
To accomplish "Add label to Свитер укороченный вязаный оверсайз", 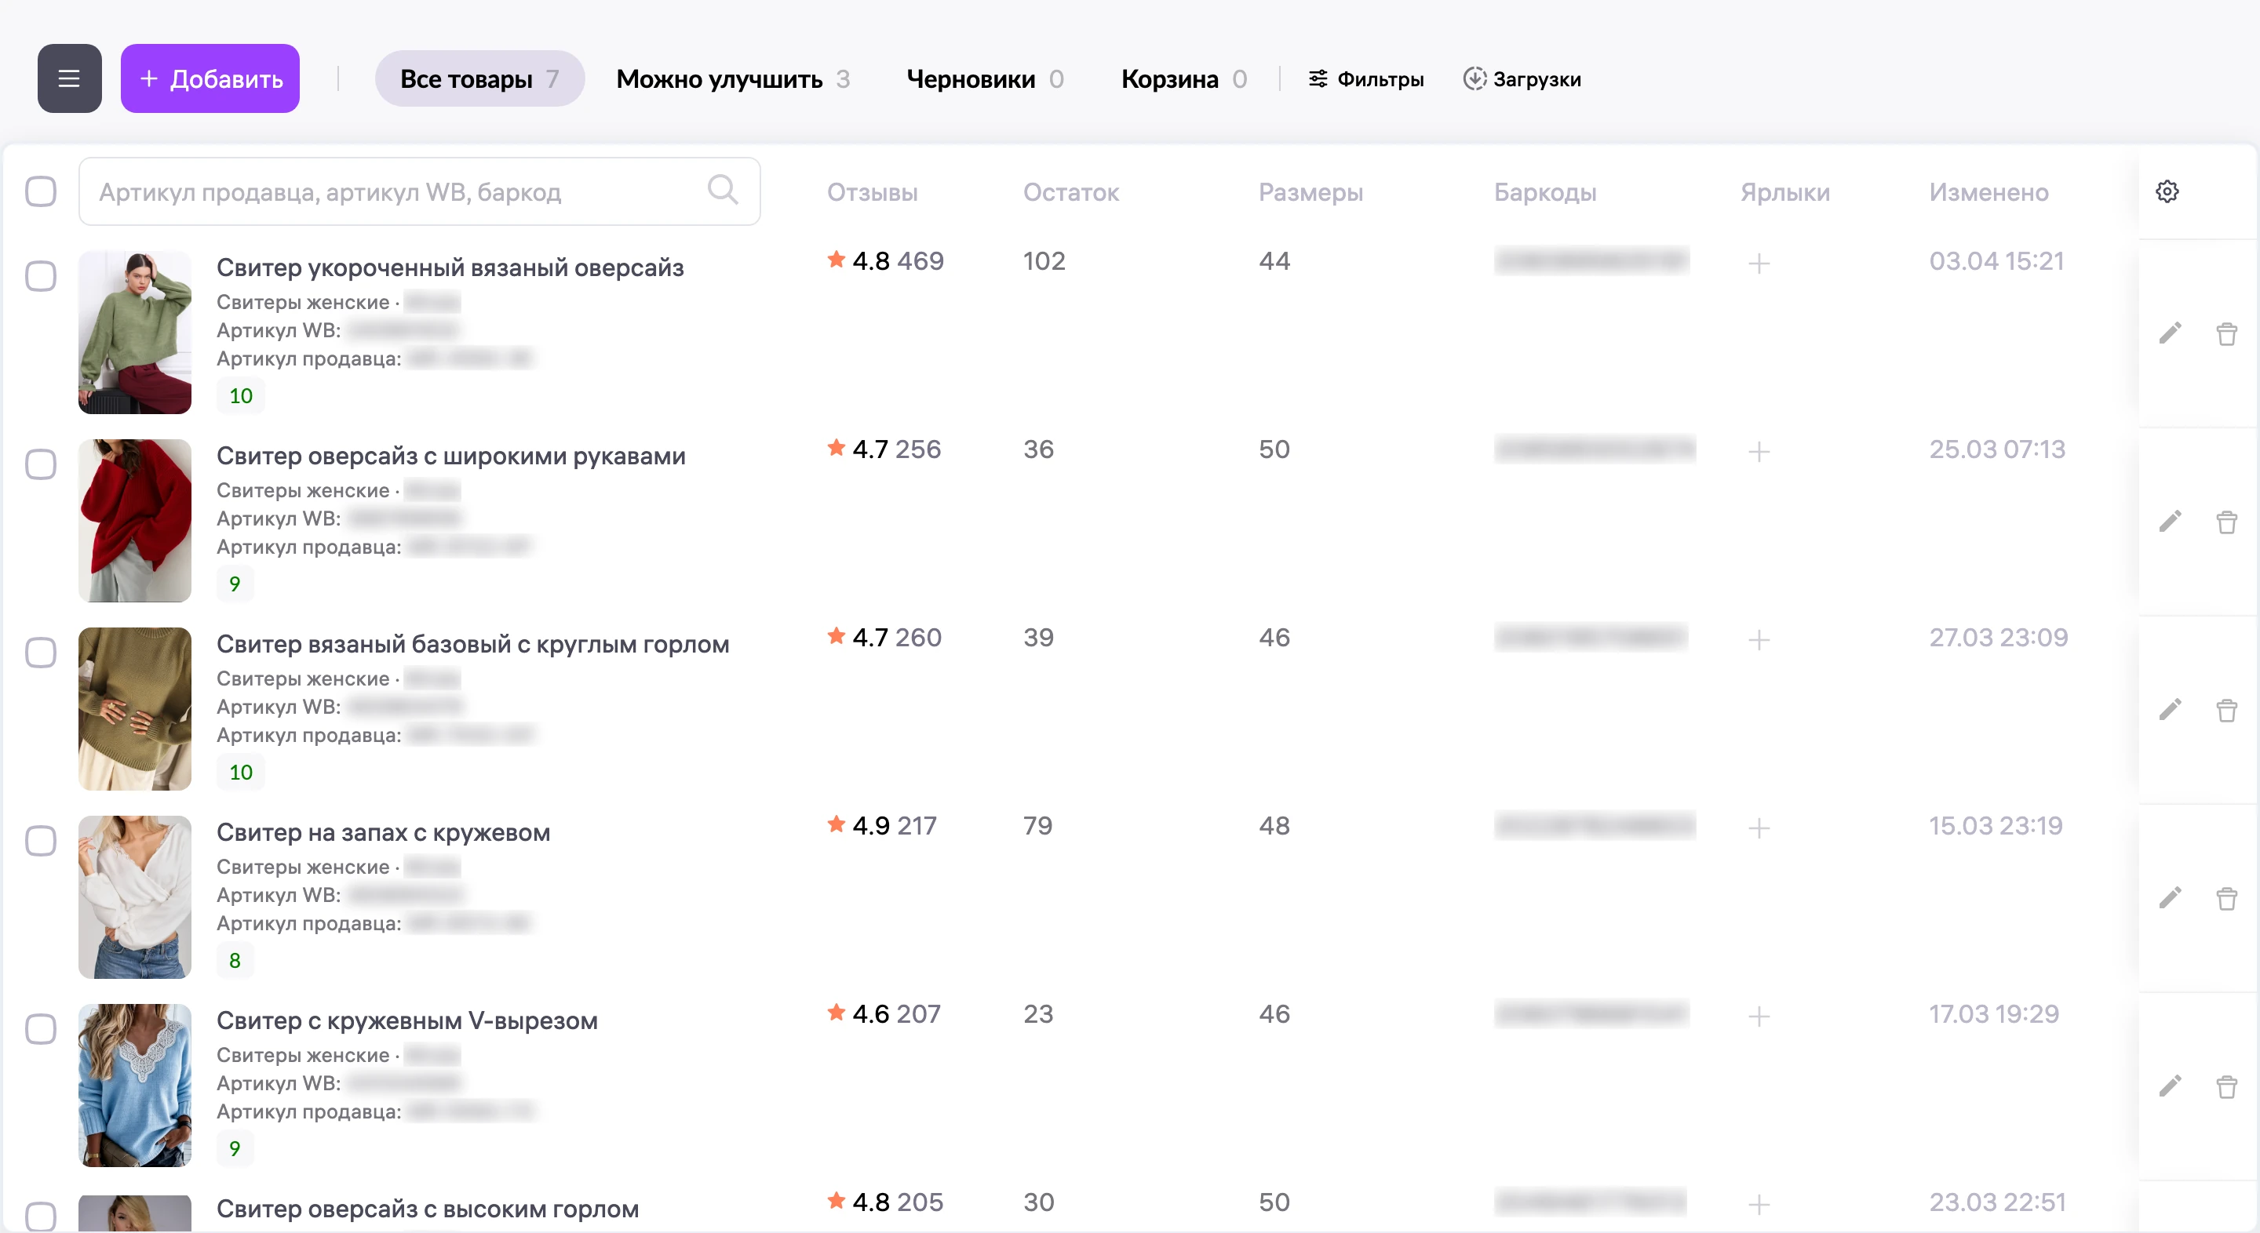I will pyautogui.click(x=1759, y=263).
